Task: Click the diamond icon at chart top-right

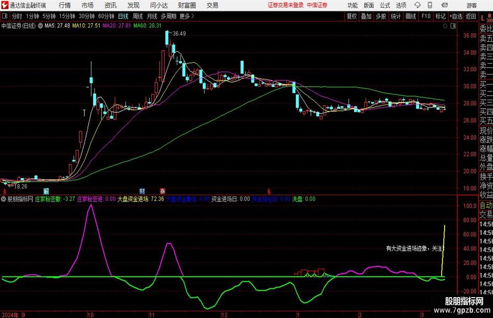Action: coord(445,26)
